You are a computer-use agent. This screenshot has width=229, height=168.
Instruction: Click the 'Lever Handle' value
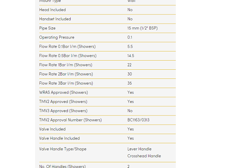click(x=139, y=149)
